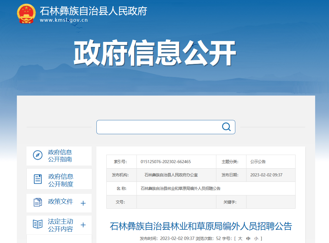Click the magnifier search icon

click(226, 127)
